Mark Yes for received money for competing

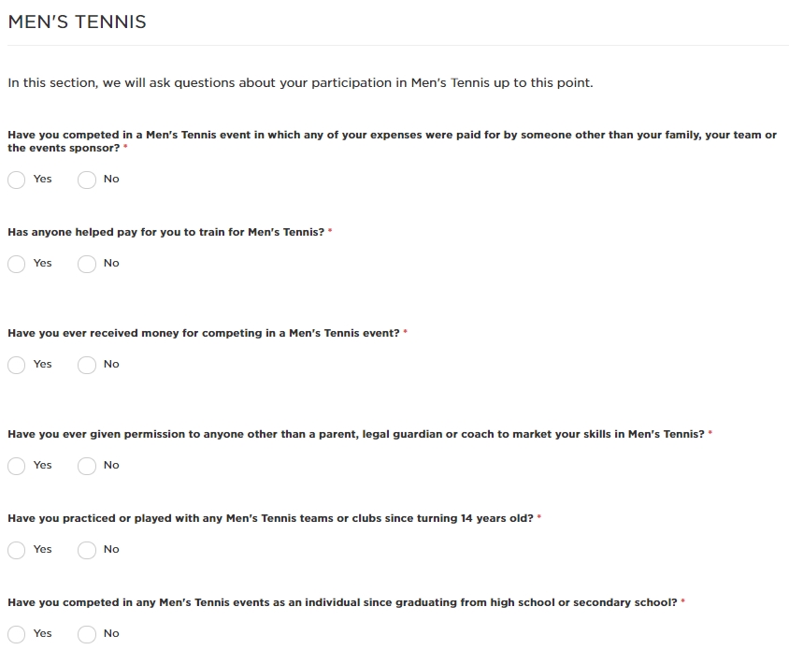coord(17,365)
